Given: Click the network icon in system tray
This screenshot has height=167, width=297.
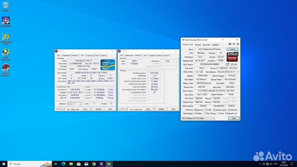Looking at the screenshot, I should 267,164.
